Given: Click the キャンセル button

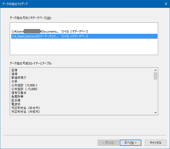Looking at the screenshot, I should pyautogui.click(x=156, y=143).
